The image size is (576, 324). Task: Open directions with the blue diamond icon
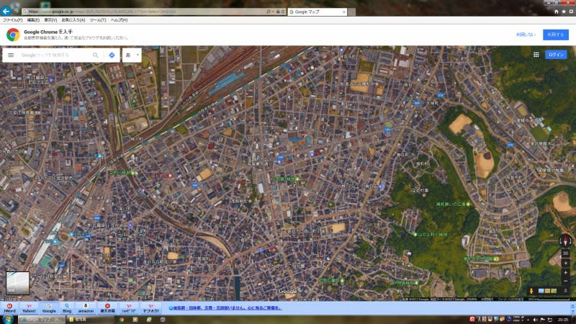pos(112,55)
